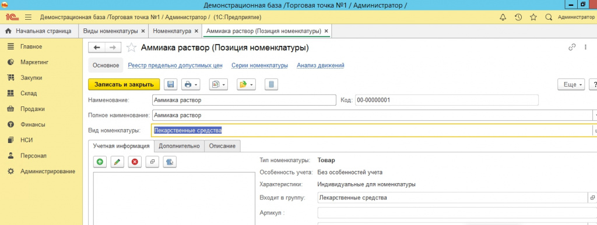The width and height of the screenshot is (597, 225).
Task: Click the blue list icon toolbar button
Action: (271, 84)
